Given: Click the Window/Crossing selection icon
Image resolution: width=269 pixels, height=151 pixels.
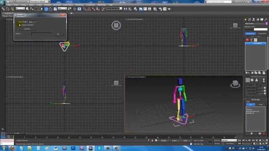Looking at the screenshot, I should pyautogui.click(x=41, y=9).
